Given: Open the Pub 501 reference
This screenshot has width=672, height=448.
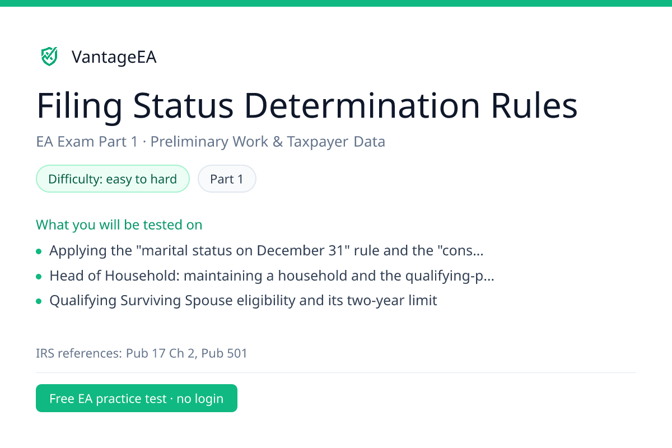Looking at the screenshot, I should pos(224,353).
